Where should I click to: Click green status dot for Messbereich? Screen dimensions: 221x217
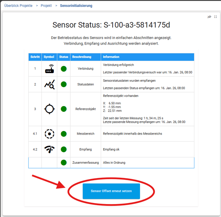click(x=64, y=134)
